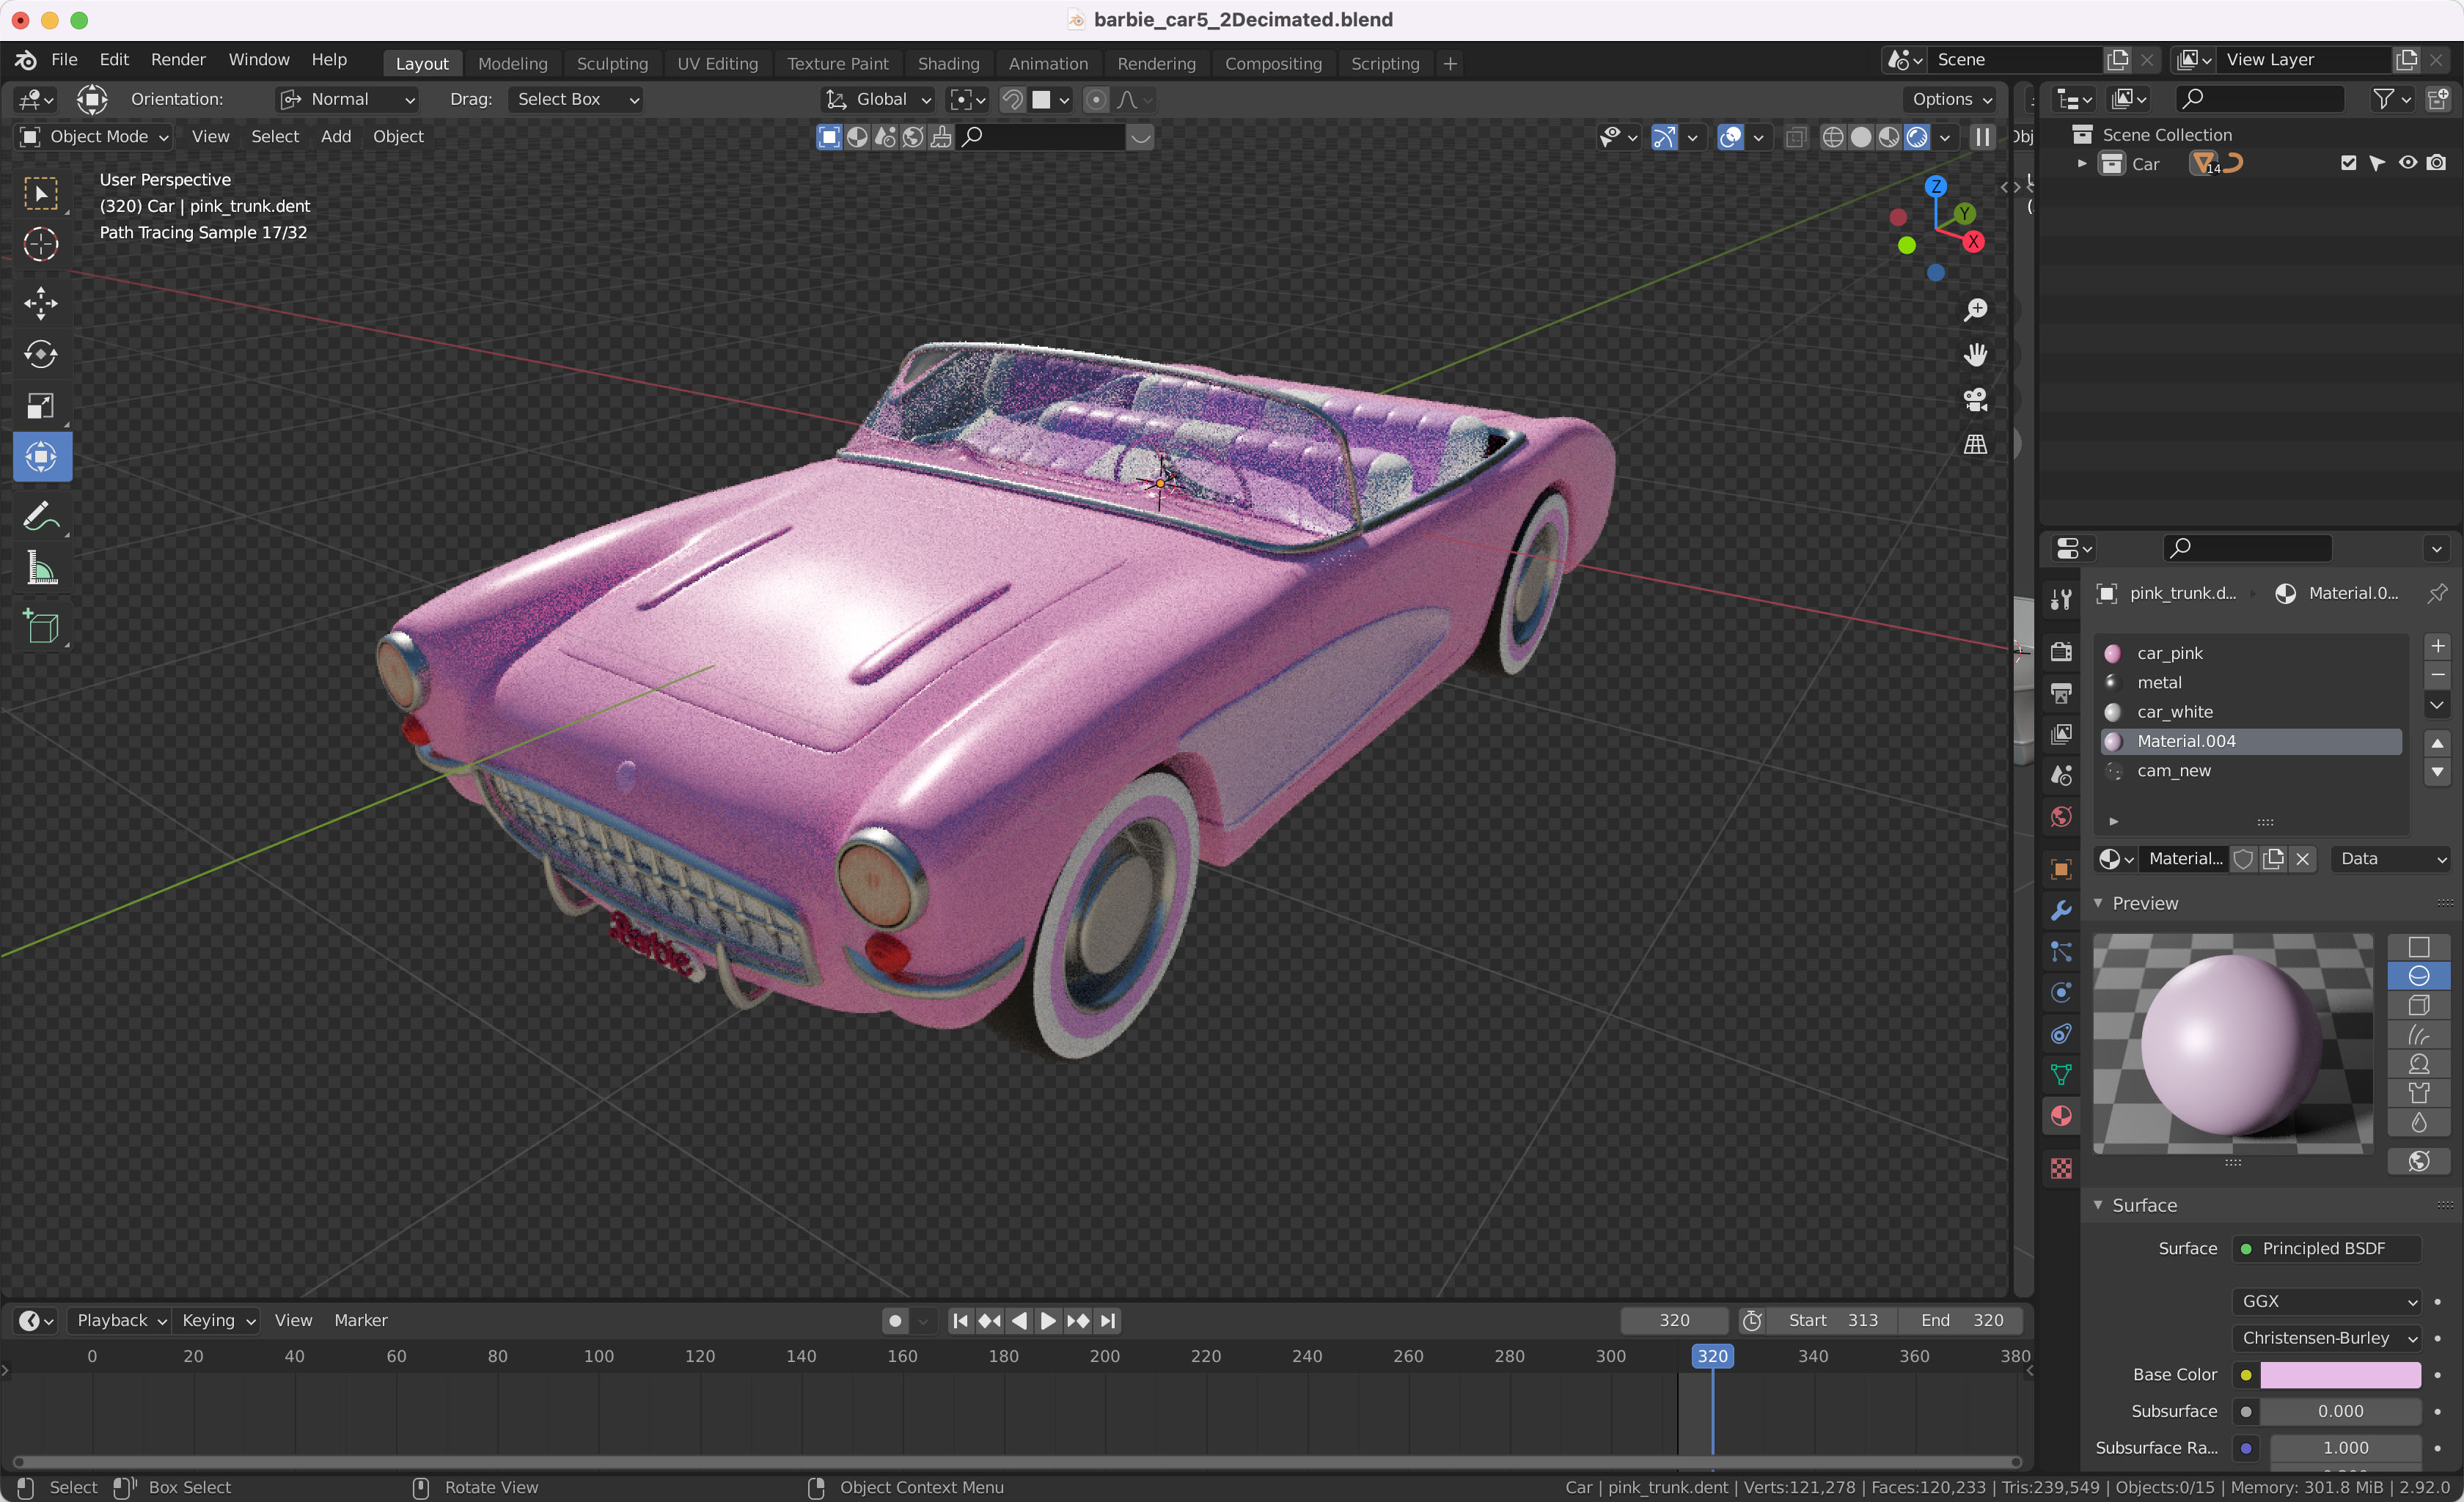The width and height of the screenshot is (2464, 1502).
Task: Disable Car collection in renders camera icon
Action: tap(2437, 163)
